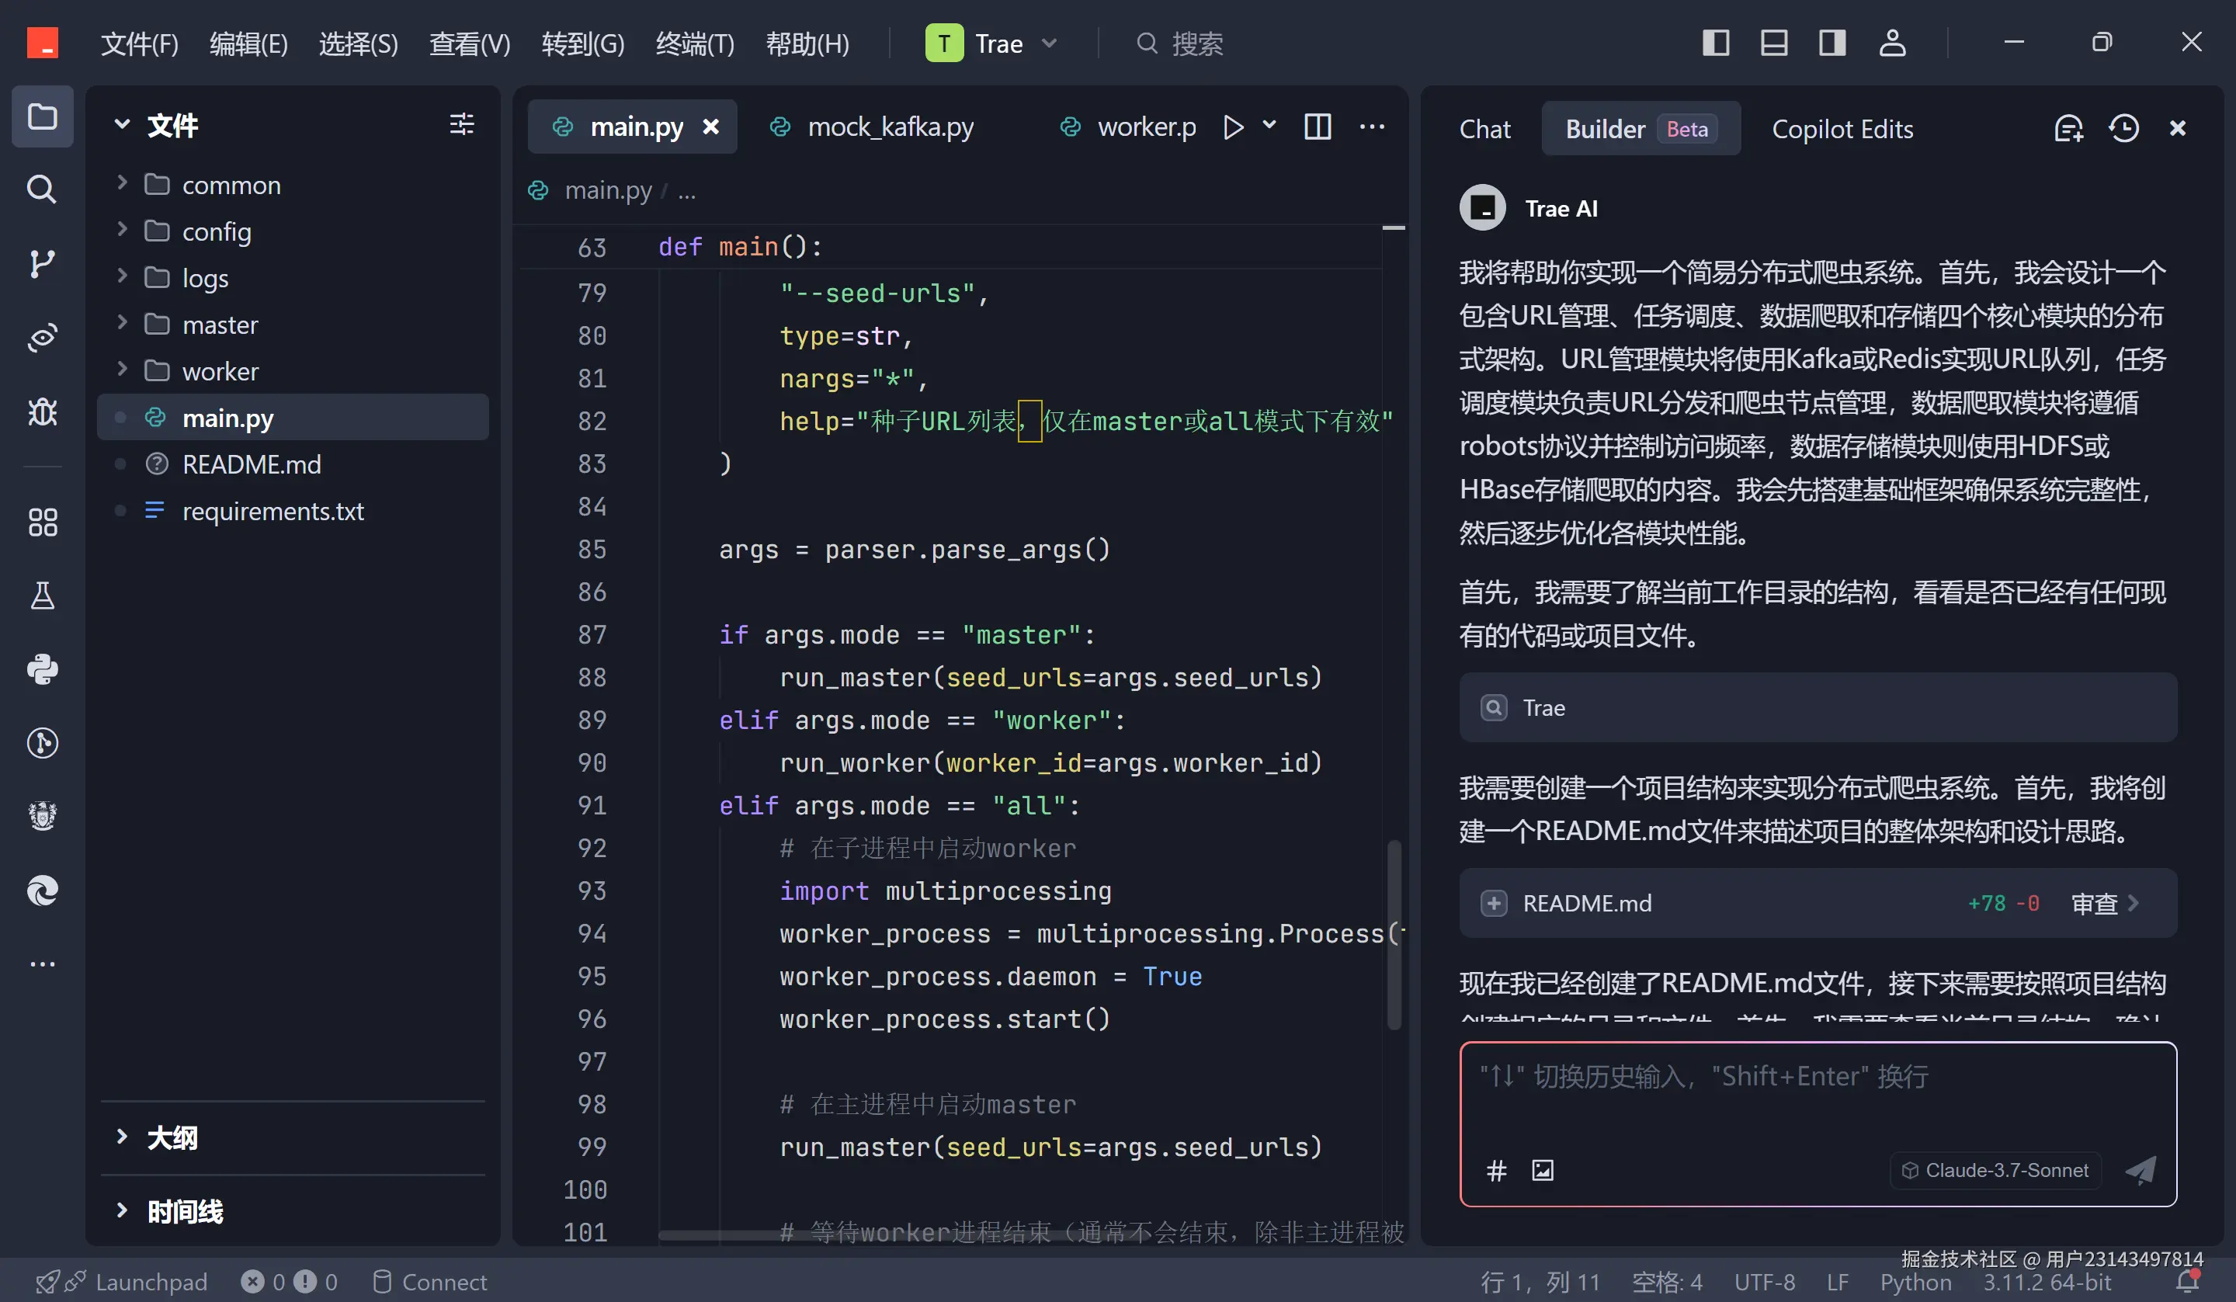Image resolution: width=2236 pixels, height=1302 pixels.
Task: Open the Trae project dropdown
Action: (x=994, y=43)
